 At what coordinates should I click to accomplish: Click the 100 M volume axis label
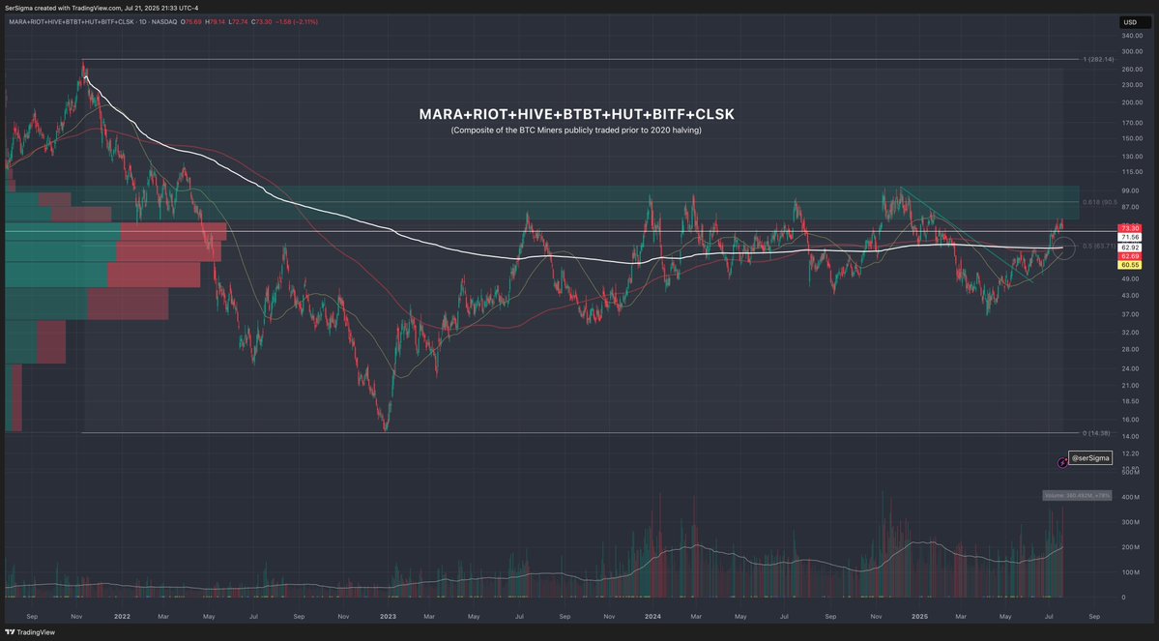(x=1130, y=572)
